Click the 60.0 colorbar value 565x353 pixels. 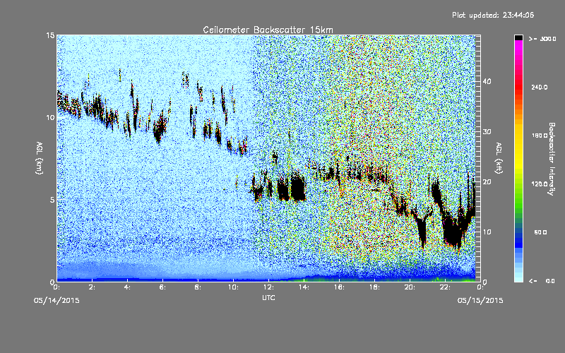tap(540, 232)
